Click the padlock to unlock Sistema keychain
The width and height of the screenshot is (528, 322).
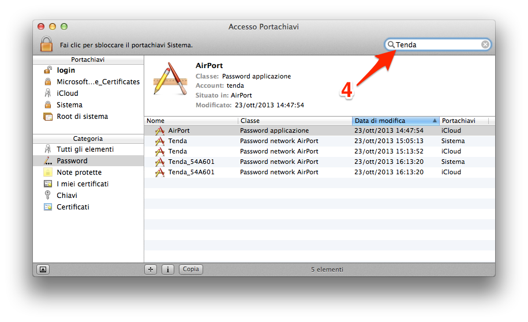47,44
